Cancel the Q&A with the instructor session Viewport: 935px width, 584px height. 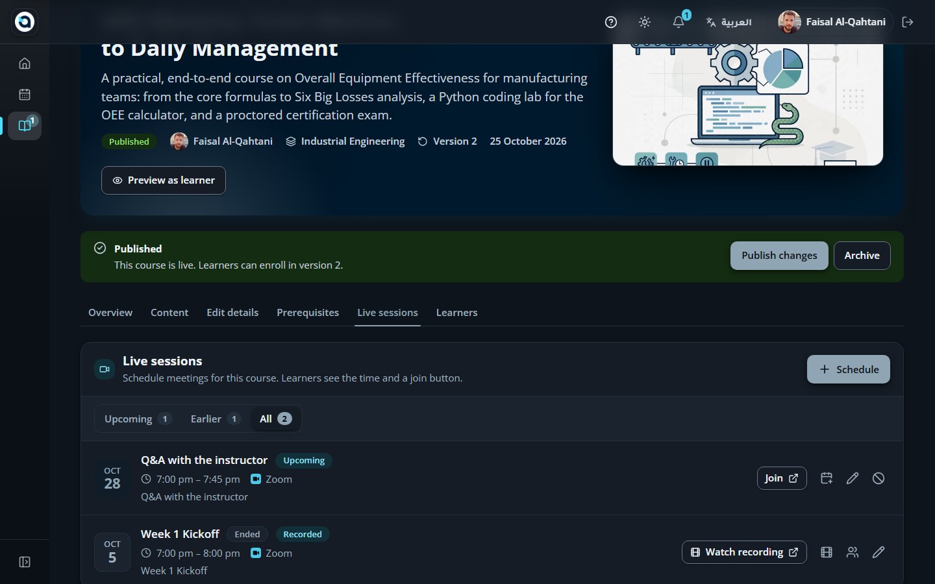[x=879, y=478]
